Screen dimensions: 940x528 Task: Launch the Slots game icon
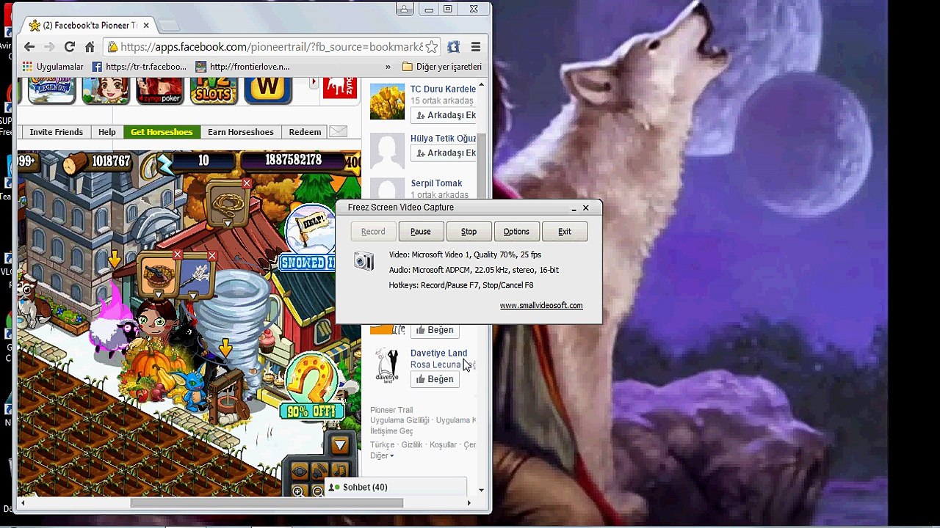[x=214, y=89]
